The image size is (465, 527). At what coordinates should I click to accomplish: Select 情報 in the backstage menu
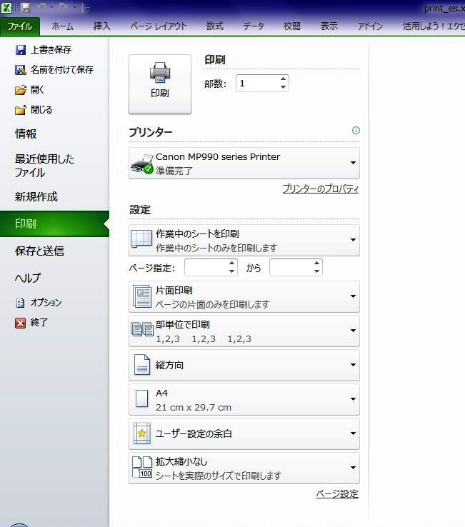[26, 134]
